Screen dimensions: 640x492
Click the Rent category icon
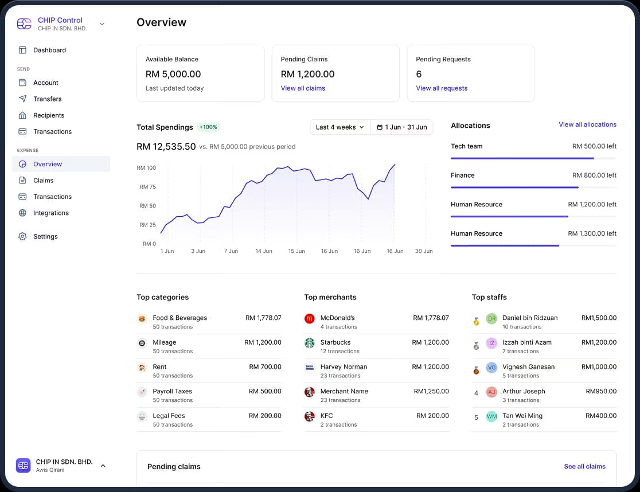(142, 368)
